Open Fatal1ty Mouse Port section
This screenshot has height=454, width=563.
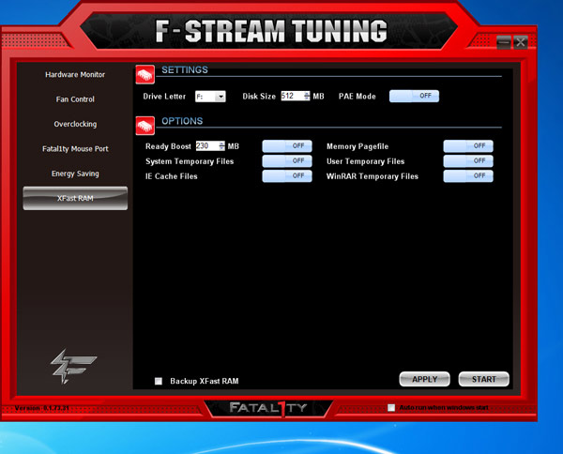coord(75,149)
